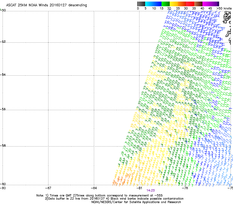Viewport: 233px width, 204px height.
Task: Click the 'Data buffer is 22 hrs' note line
Action: pyautogui.click(x=114, y=199)
